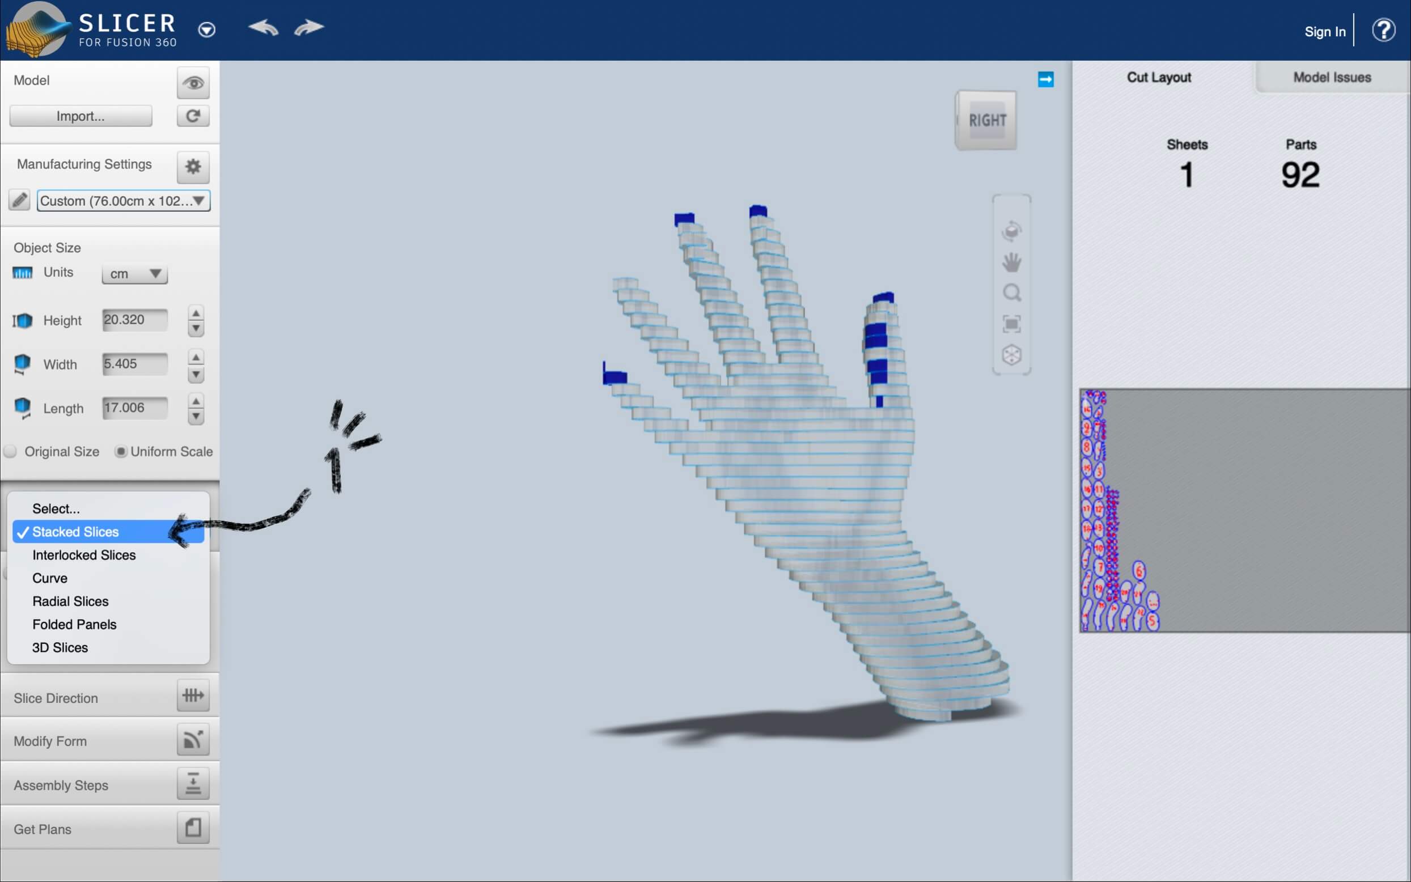Click the Height value input field
This screenshot has height=882, width=1411.
click(135, 320)
